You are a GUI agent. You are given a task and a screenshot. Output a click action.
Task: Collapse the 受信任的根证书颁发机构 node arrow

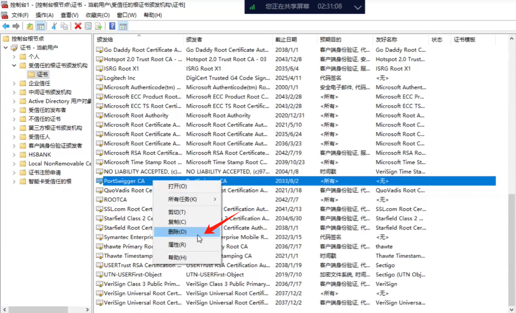tap(14, 66)
